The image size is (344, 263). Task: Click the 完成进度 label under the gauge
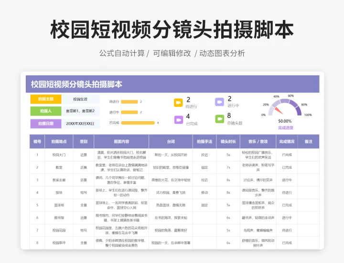(x=286, y=128)
